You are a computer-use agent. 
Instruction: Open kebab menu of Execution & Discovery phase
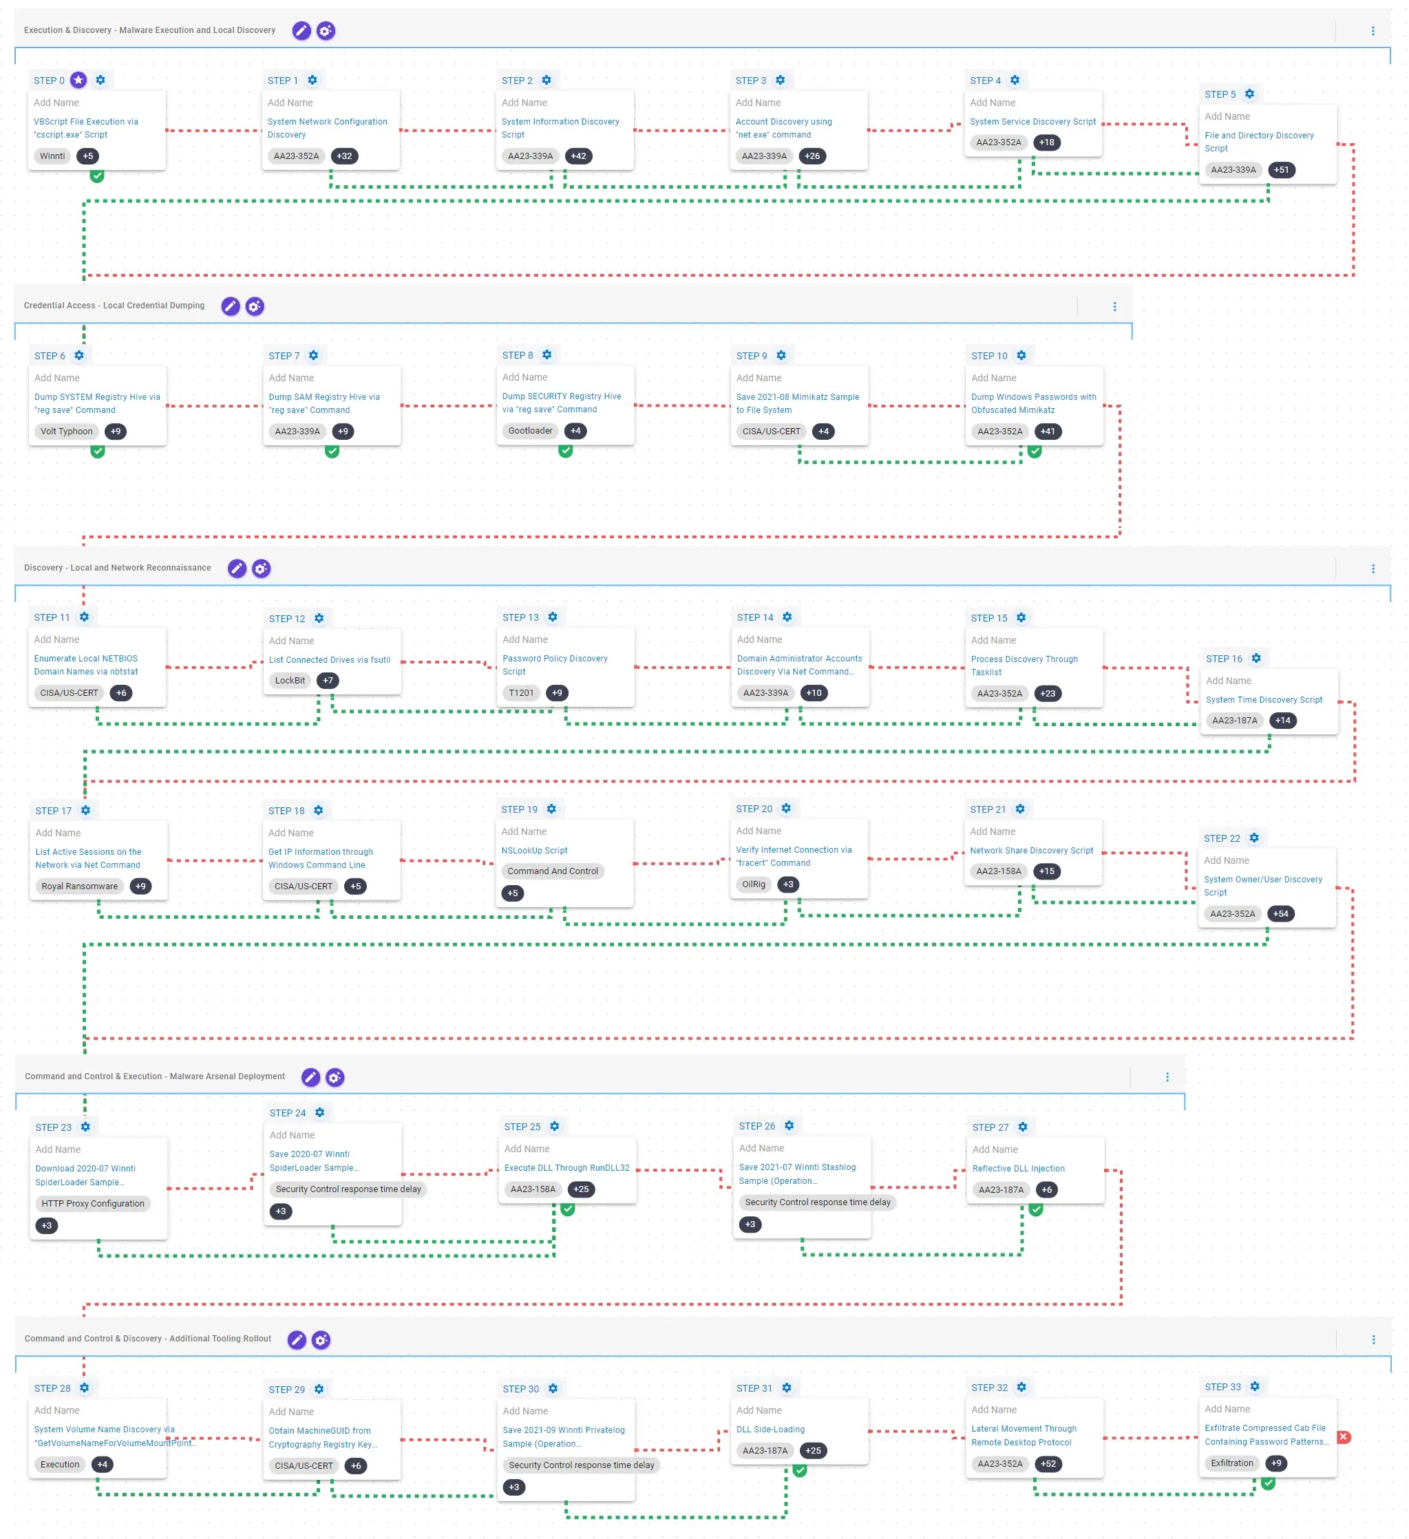1372,30
